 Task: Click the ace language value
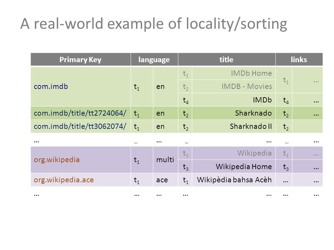pos(165,180)
